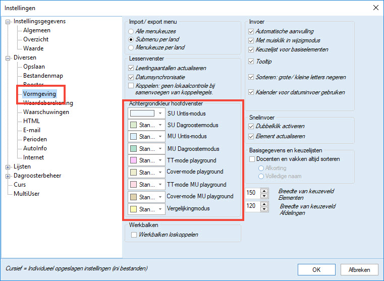Open the Waarschuwingen settings page
This screenshot has width=384, height=281.
[45, 112]
